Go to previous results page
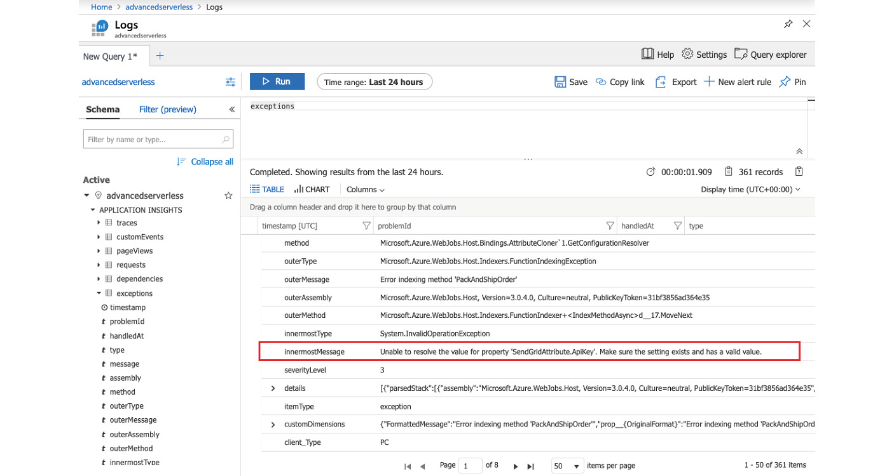 pyautogui.click(x=422, y=466)
